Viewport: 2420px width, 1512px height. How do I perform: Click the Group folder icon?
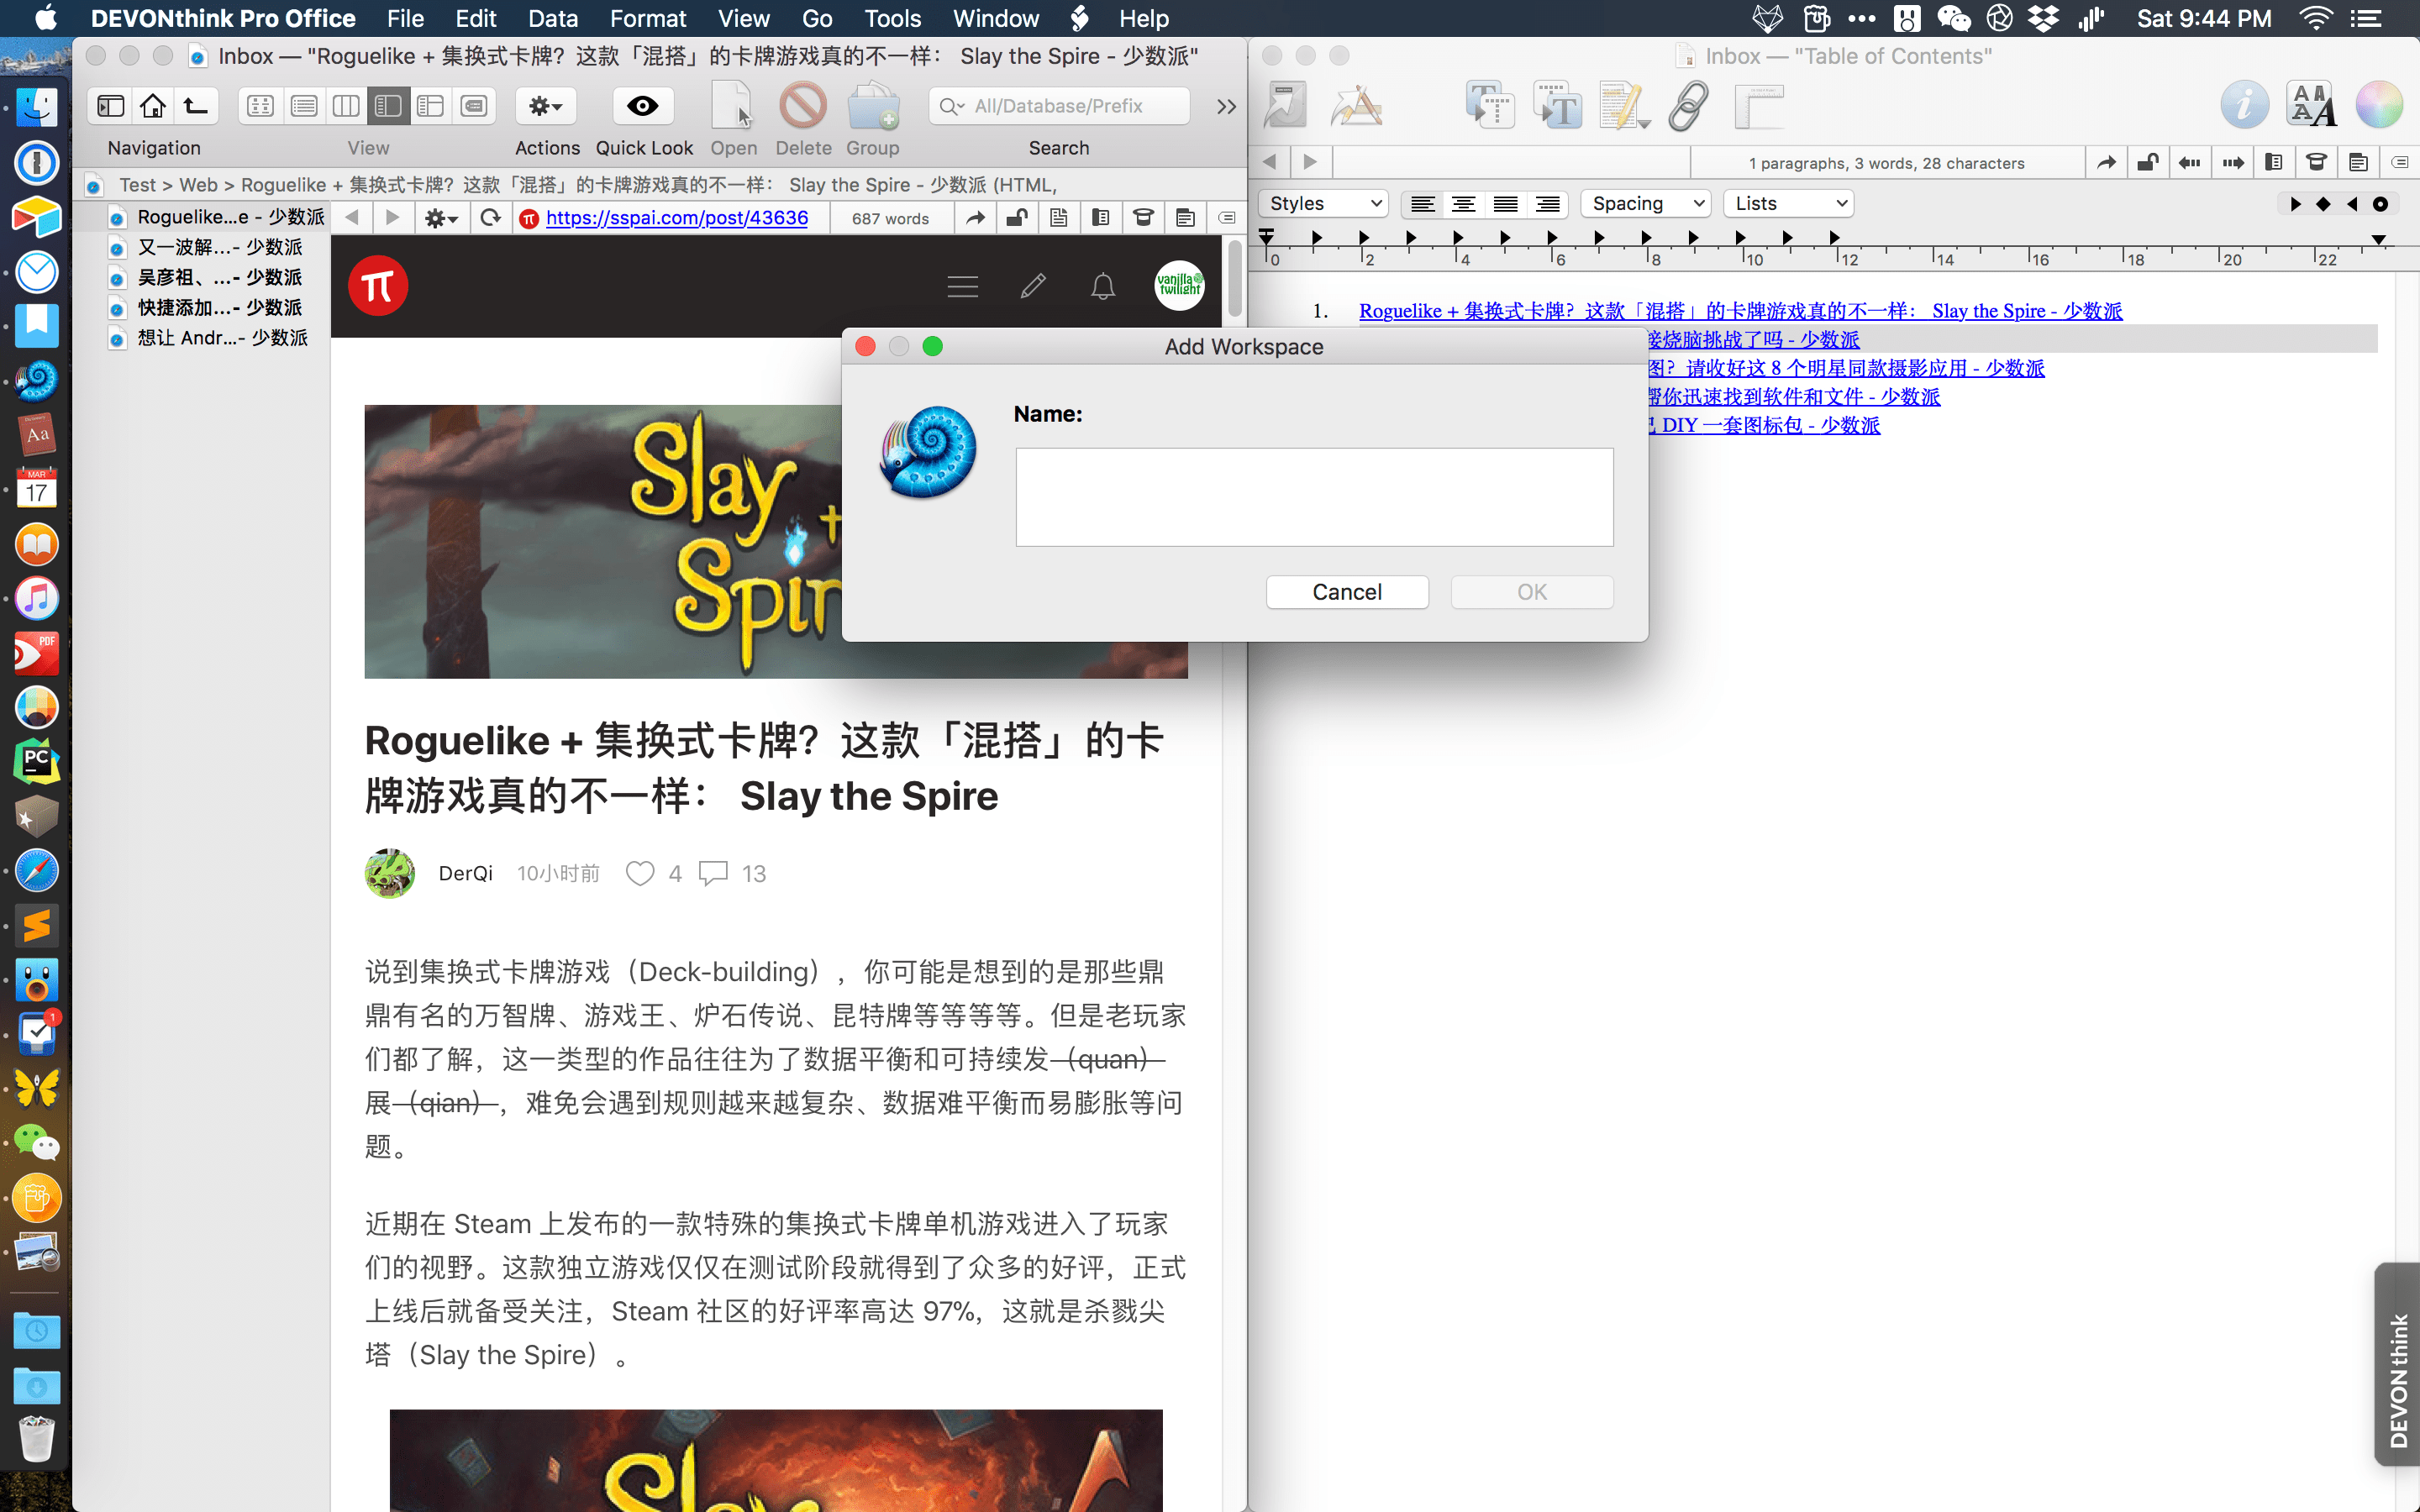[x=872, y=106]
